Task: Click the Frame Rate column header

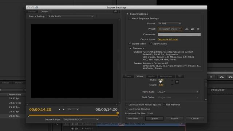Action: (x=15, y=95)
